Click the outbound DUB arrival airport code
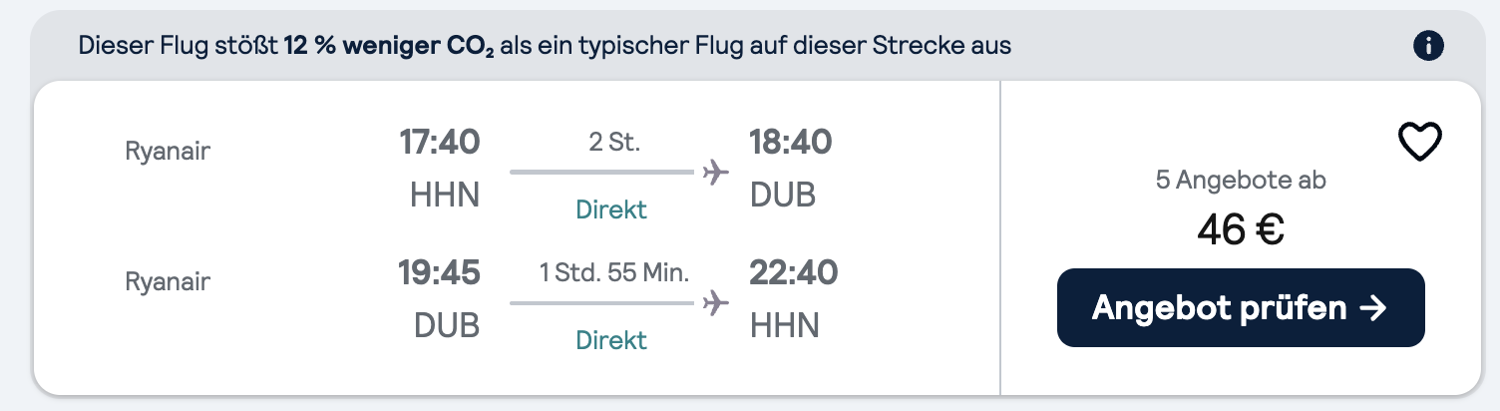This screenshot has width=1500, height=411. [x=783, y=196]
